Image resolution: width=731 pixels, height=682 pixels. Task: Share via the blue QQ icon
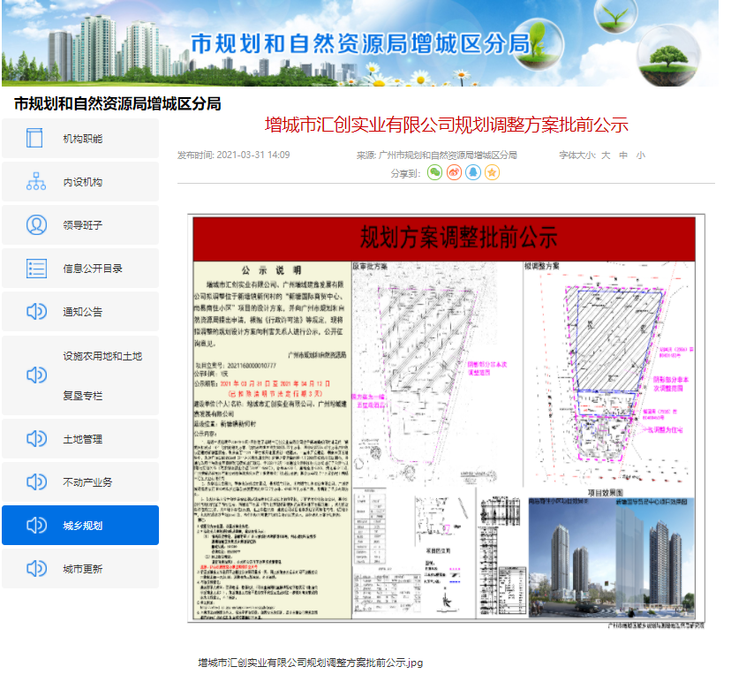[473, 173]
